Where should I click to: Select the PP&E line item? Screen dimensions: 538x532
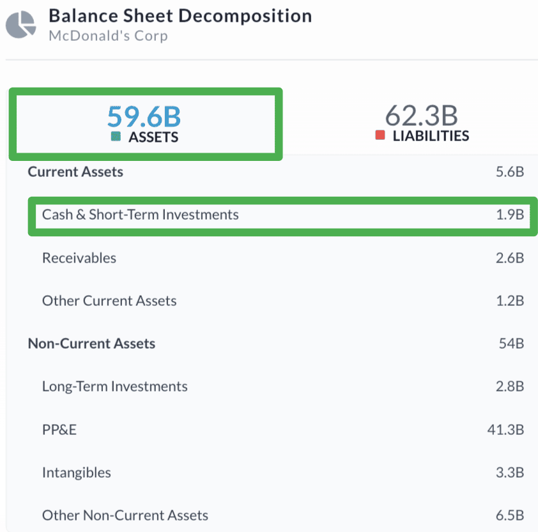pos(59,430)
